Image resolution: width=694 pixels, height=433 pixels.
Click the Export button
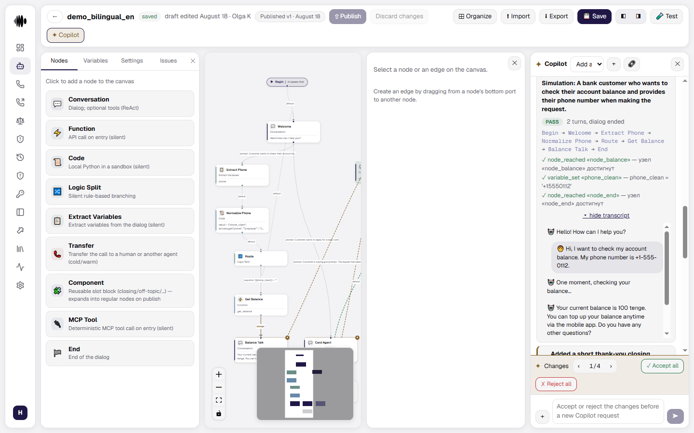556,16
